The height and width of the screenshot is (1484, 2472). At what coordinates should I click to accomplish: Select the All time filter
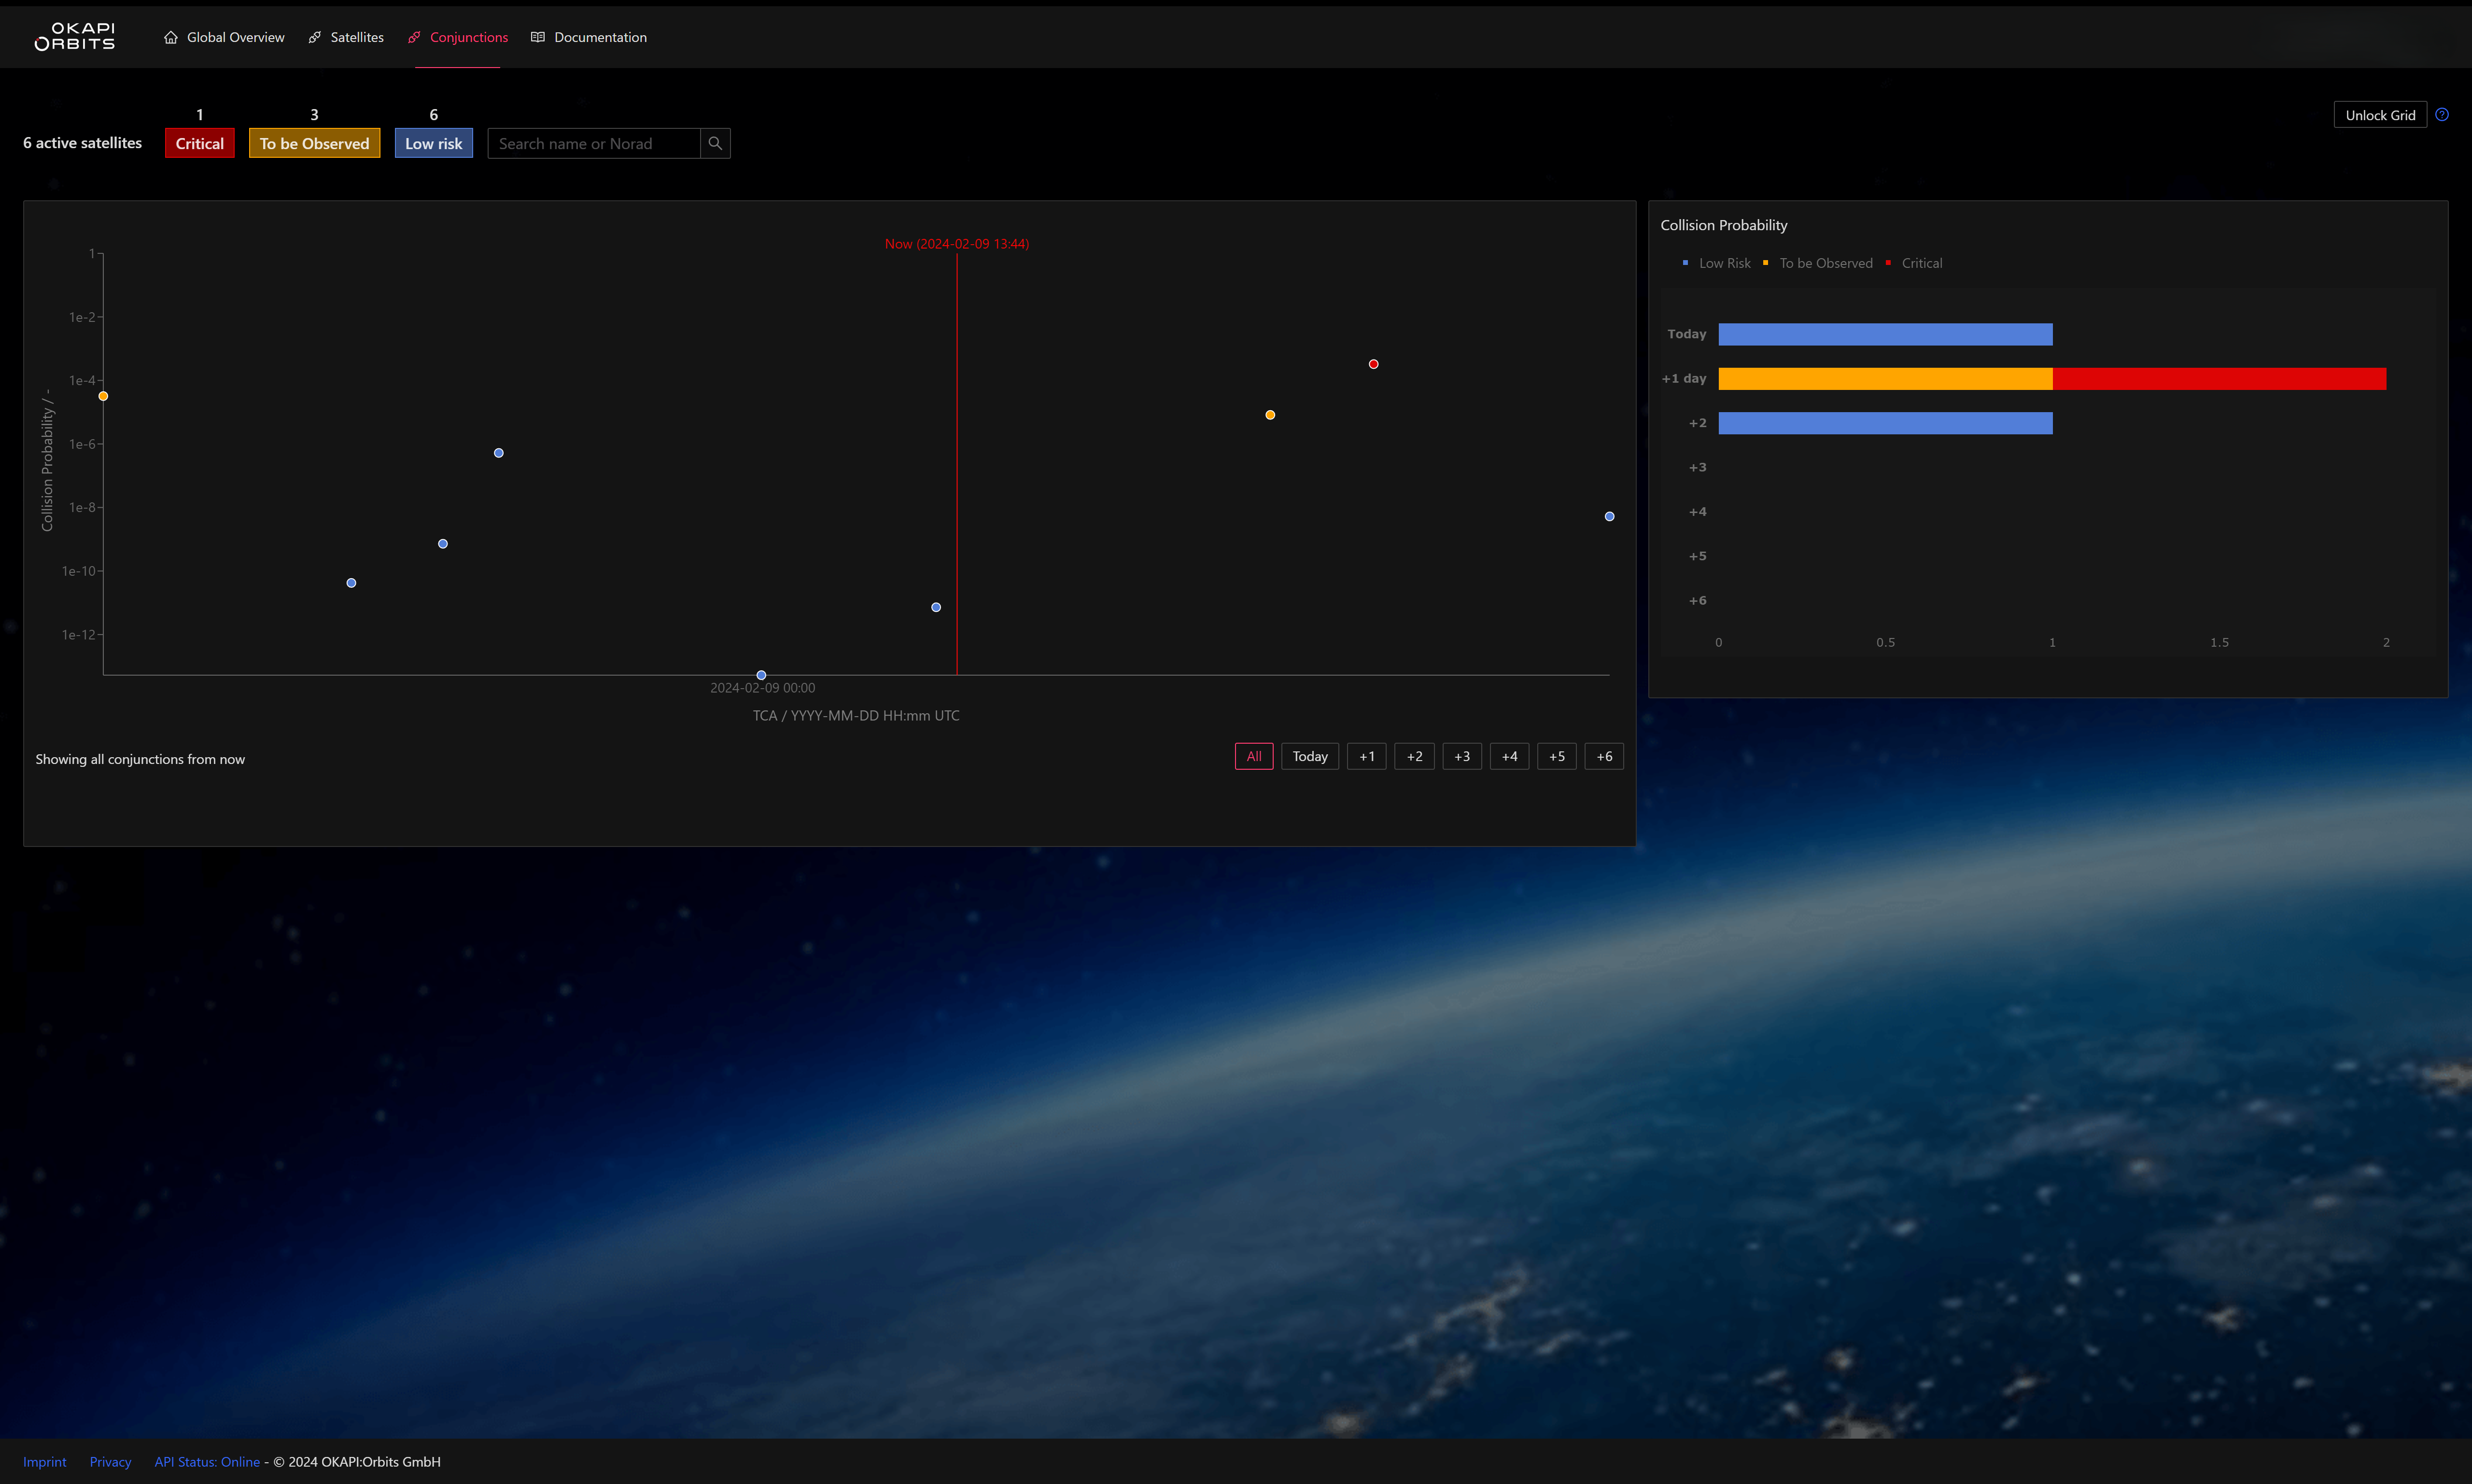(x=1254, y=756)
